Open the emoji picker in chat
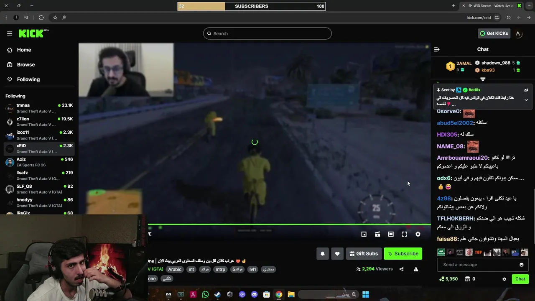535x301 pixels. click(x=522, y=265)
